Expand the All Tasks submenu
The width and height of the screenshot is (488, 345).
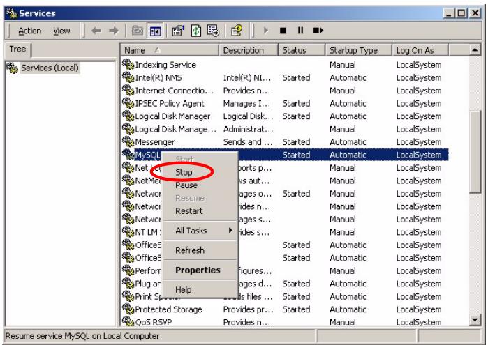click(200, 231)
